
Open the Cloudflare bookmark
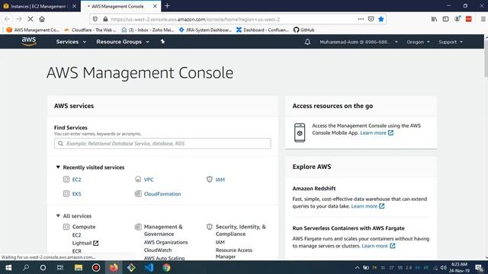coord(90,30)
